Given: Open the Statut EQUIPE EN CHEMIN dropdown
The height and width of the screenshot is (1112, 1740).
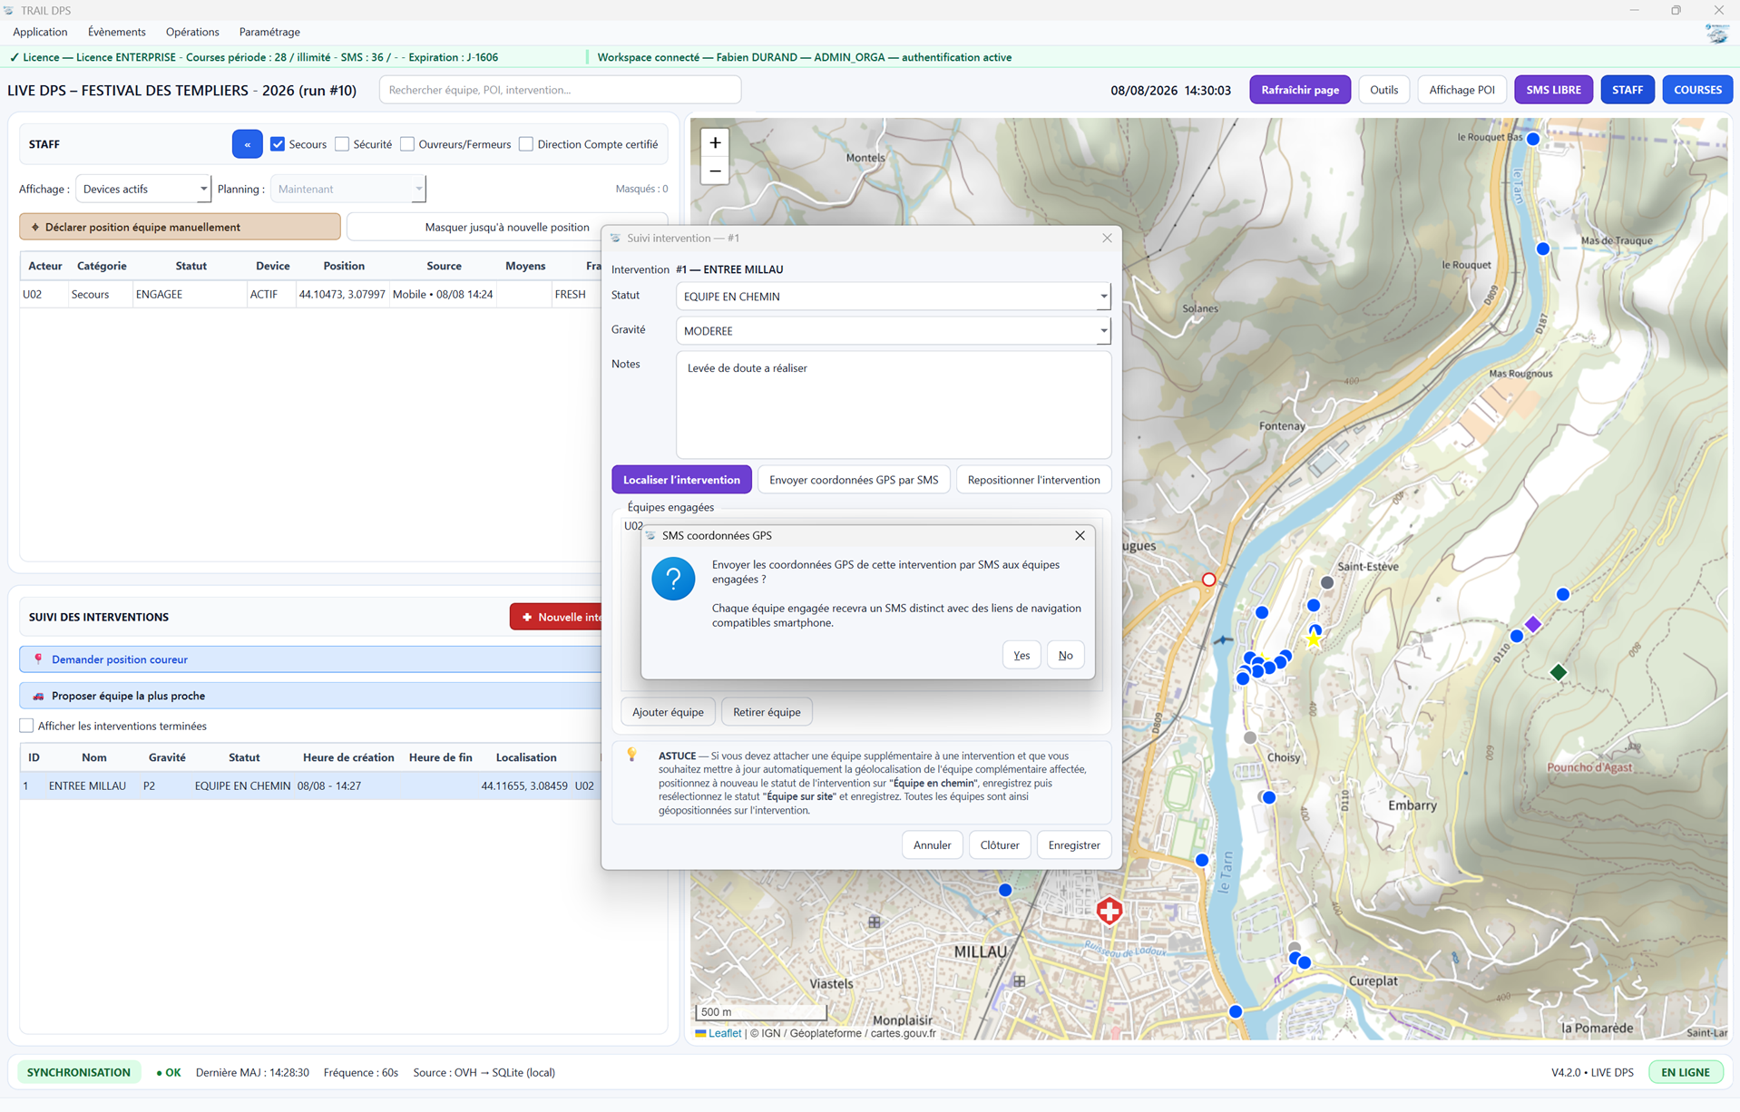Looking at the screenshot, I should pyautogui.click(x=893, y=297).
